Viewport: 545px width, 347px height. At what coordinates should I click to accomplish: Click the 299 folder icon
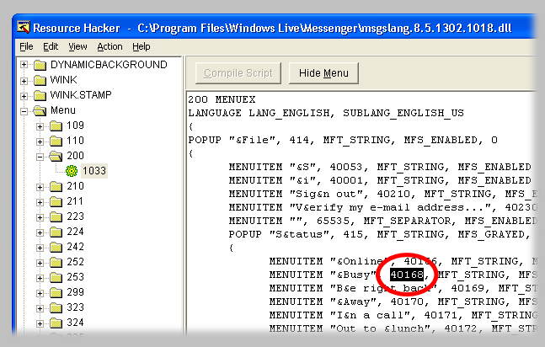coord(56,292)
